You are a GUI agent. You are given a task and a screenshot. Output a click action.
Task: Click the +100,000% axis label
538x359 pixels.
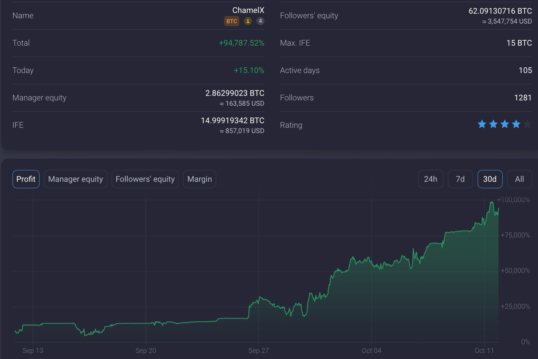513,200
